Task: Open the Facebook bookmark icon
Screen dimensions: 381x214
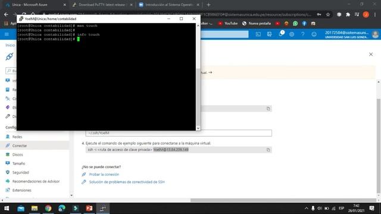Action: tap(304, 23)
